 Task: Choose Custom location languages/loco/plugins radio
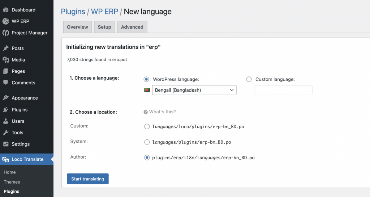147,126
